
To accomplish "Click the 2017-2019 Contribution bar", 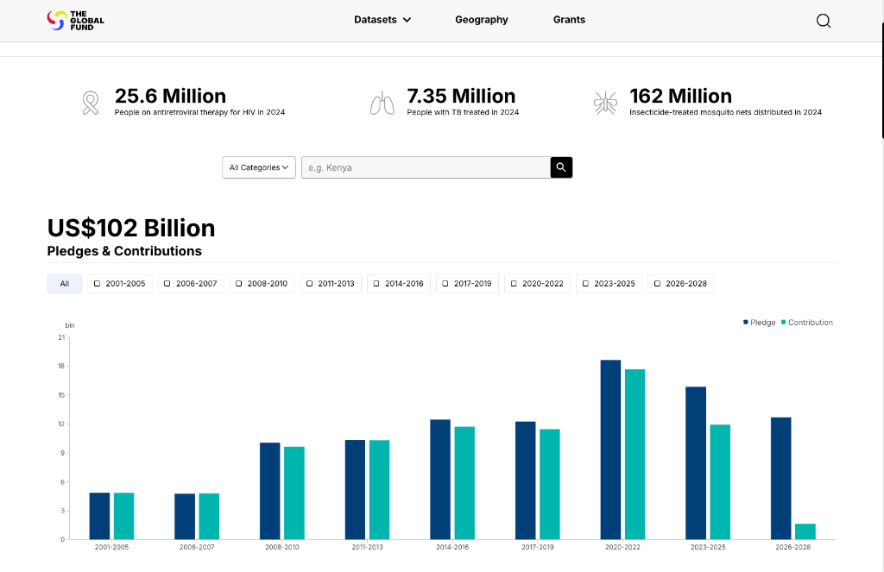I will tap(550, 484).
